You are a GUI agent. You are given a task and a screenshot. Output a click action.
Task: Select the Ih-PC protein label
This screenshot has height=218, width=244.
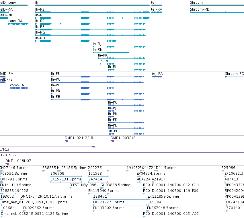113,102
